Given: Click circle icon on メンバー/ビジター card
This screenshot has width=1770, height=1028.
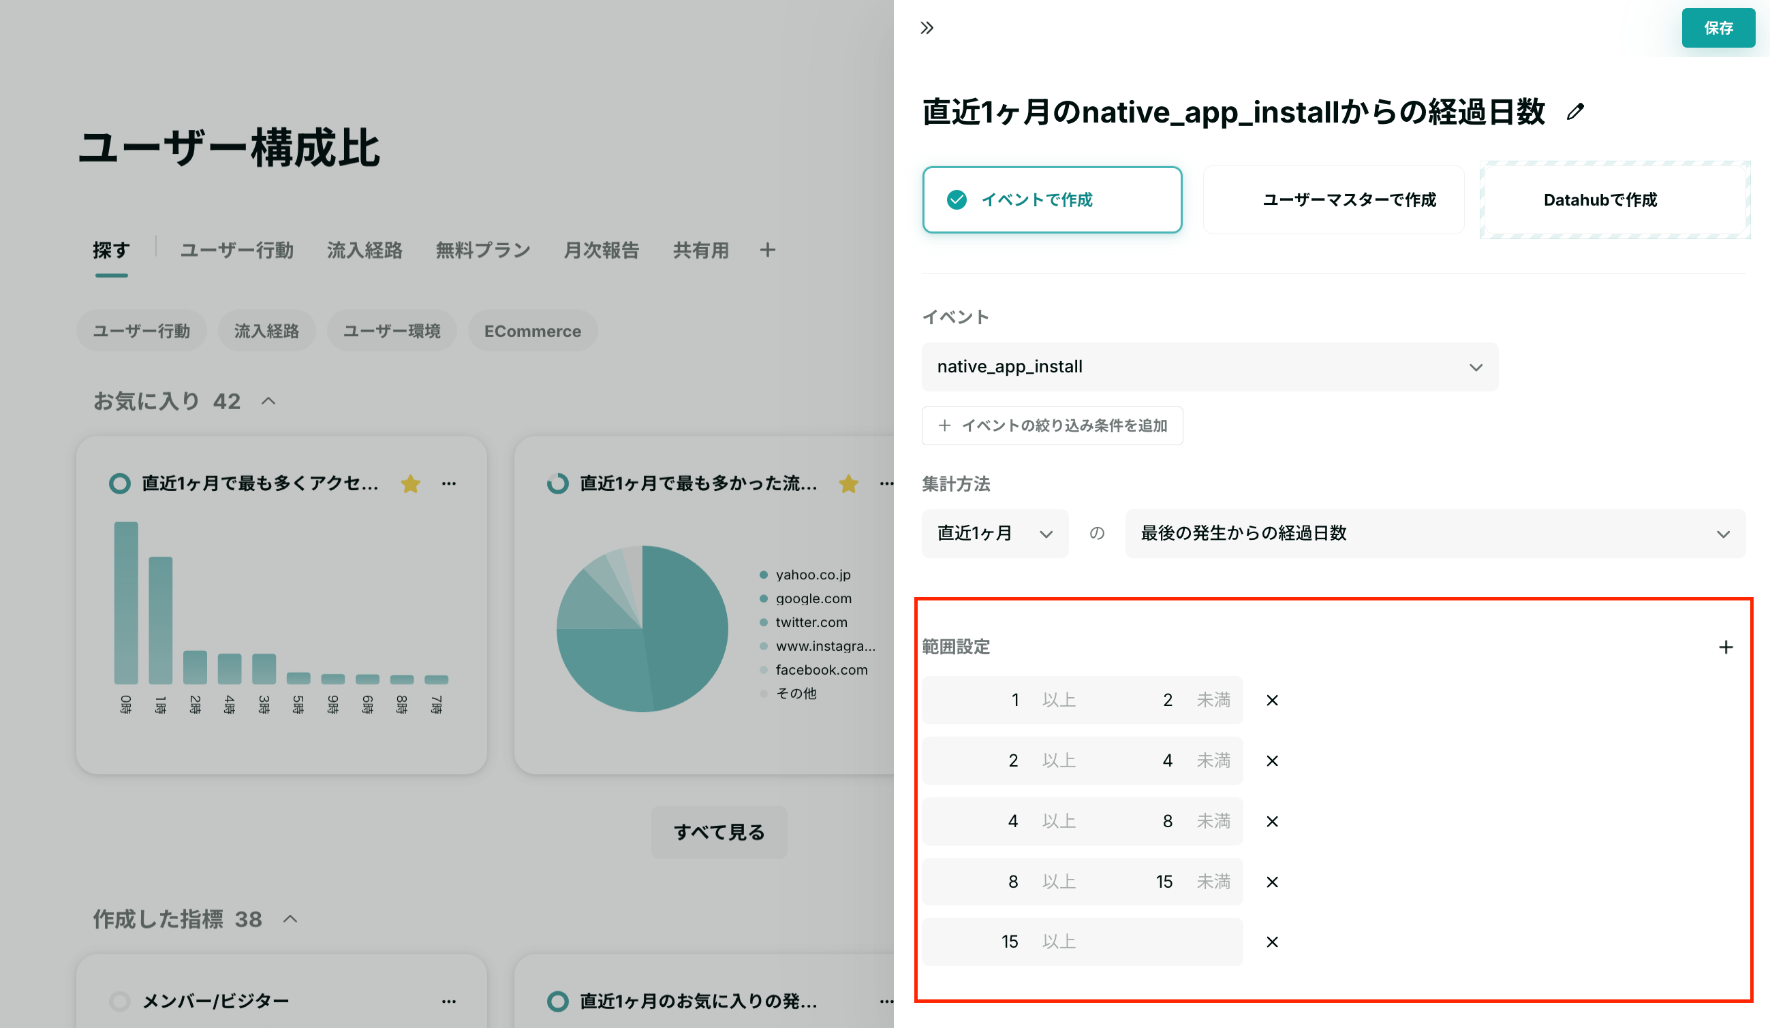Looking at the screenshot, I should [x=119, y=1001].
